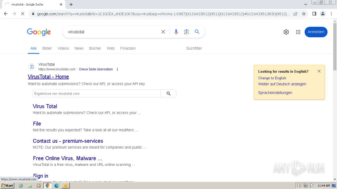Clear the search query text
This screenshot has width=337, height=189.
click(163, 32)
